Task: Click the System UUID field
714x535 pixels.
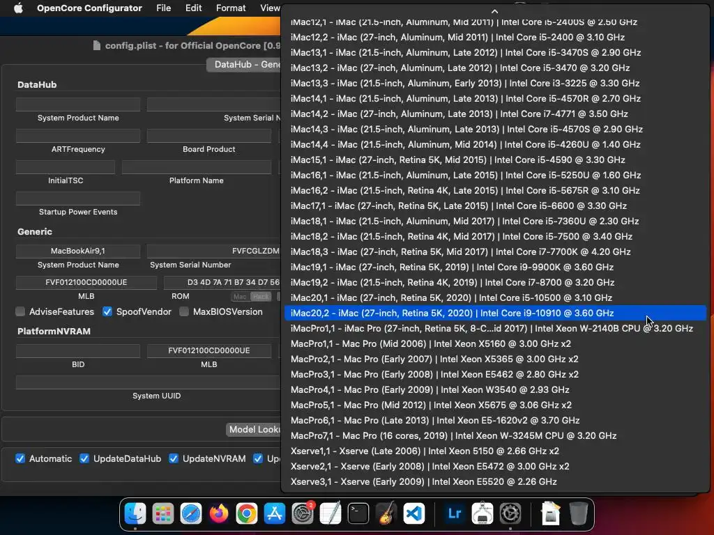Action: pyautogui.click(x=149, y=382)
